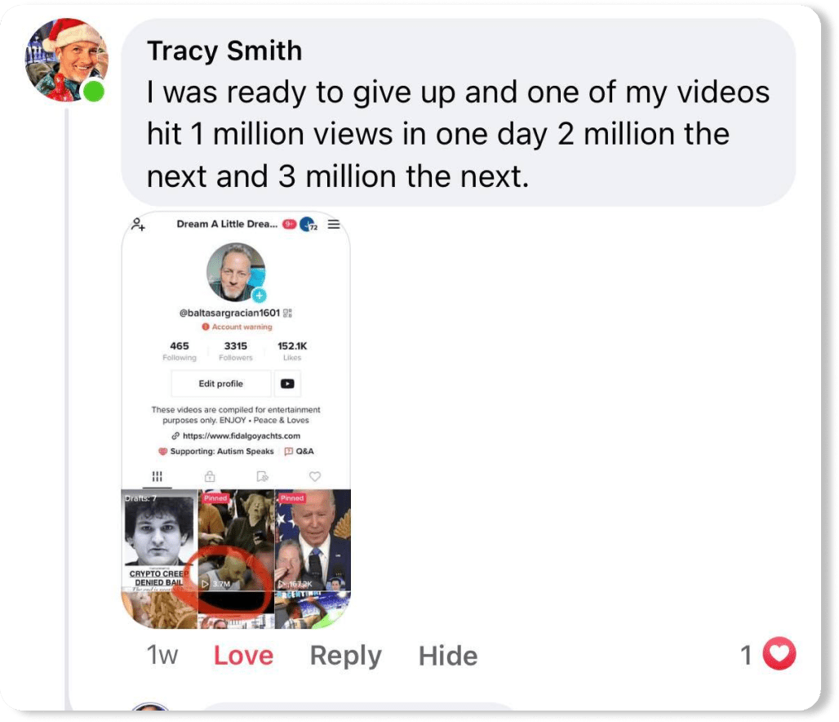The width and height of the screenshot is (839, 722).
Task: Tap the blue plus badge on avatar
Action: click(260, 295)
